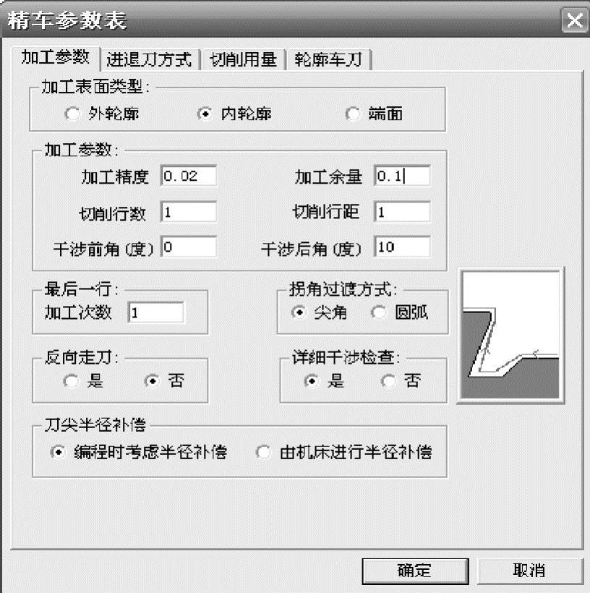This screenshot has width=590, height=593.
Task: Choose 端面 as machining surface type
Action: [353, 114]
